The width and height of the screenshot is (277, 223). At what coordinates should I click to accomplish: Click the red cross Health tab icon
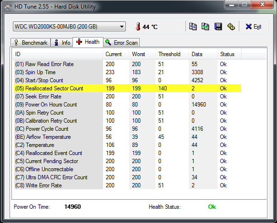[79, 42]
